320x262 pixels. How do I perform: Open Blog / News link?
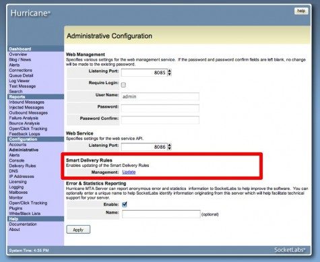point(20,60)
